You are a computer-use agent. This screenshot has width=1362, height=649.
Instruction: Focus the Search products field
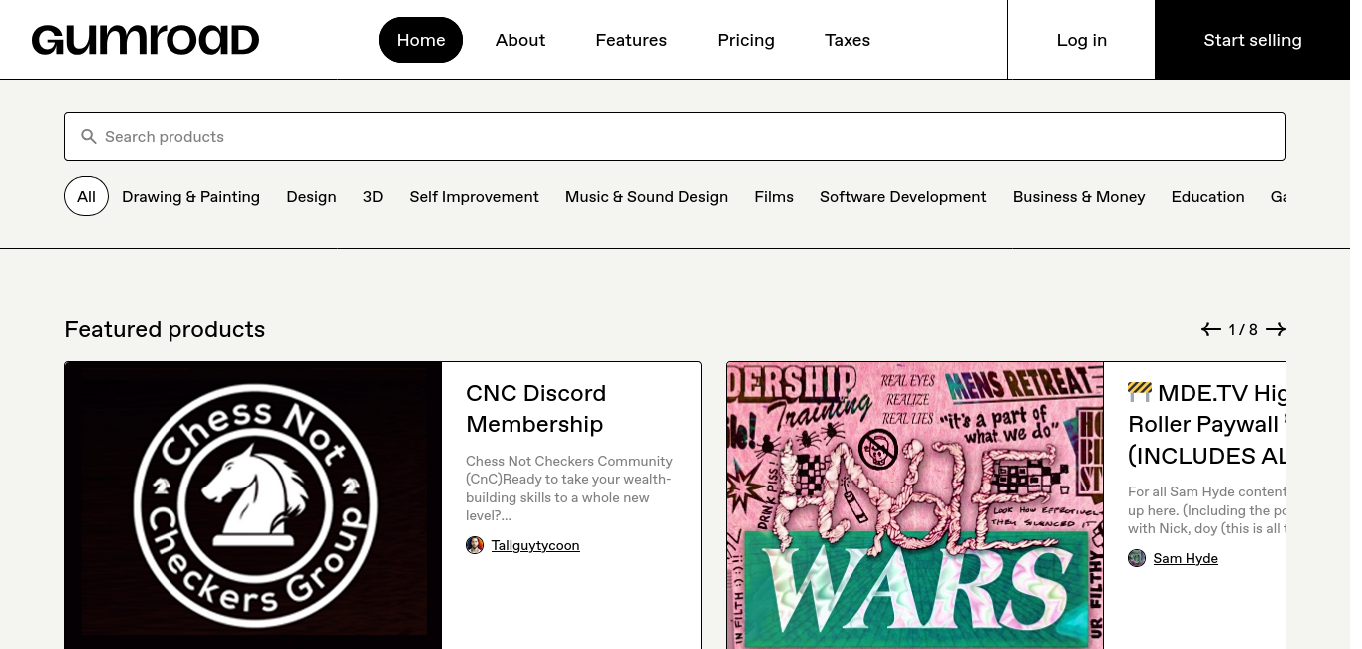pos(675,137)
